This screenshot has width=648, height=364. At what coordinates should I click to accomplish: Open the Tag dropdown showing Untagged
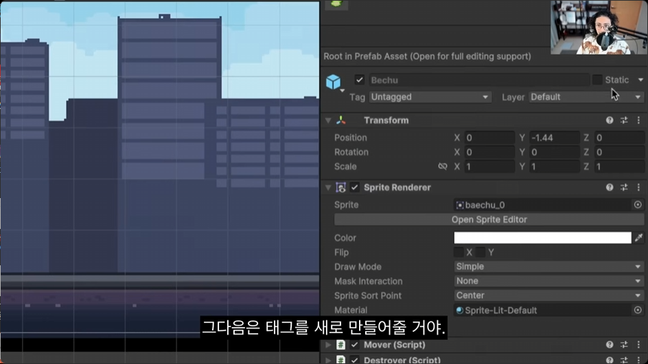click(x=430, y=97)
